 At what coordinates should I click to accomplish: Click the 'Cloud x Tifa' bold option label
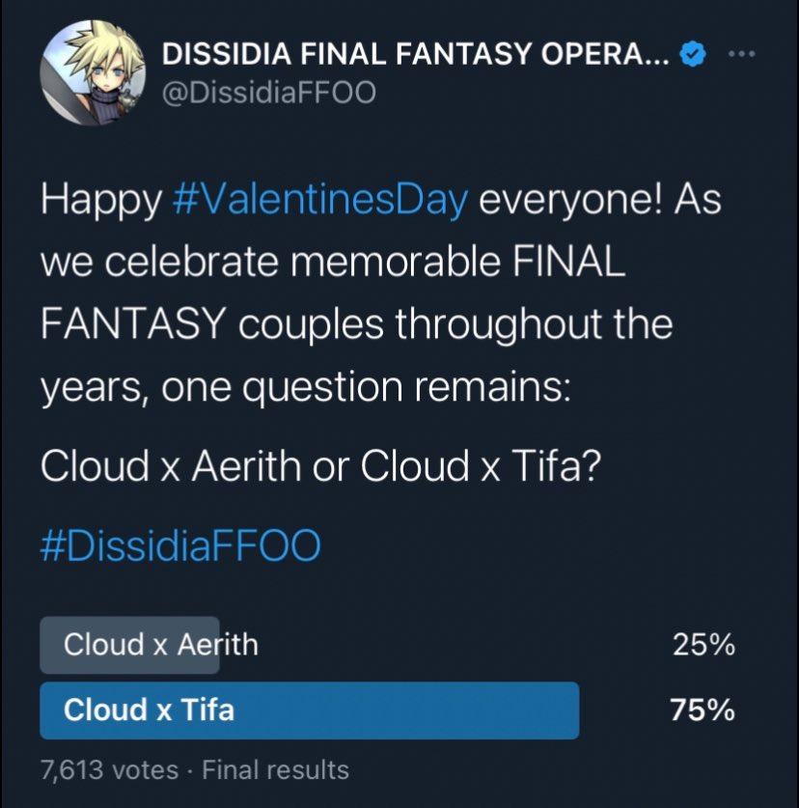click(x=149, y=710)
